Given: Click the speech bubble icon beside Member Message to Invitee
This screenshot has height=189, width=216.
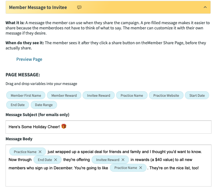Looking at the screenshot, I should tap(79, 7).
